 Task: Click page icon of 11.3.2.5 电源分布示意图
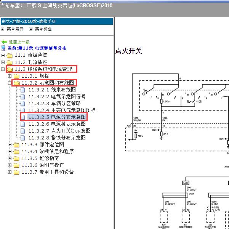[23, 117]
